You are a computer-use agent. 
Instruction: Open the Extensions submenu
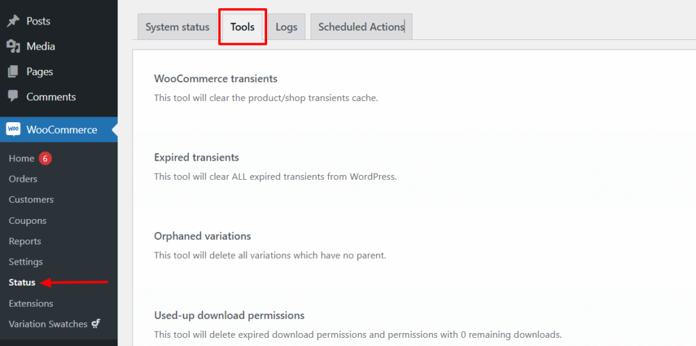pos(31,303)
